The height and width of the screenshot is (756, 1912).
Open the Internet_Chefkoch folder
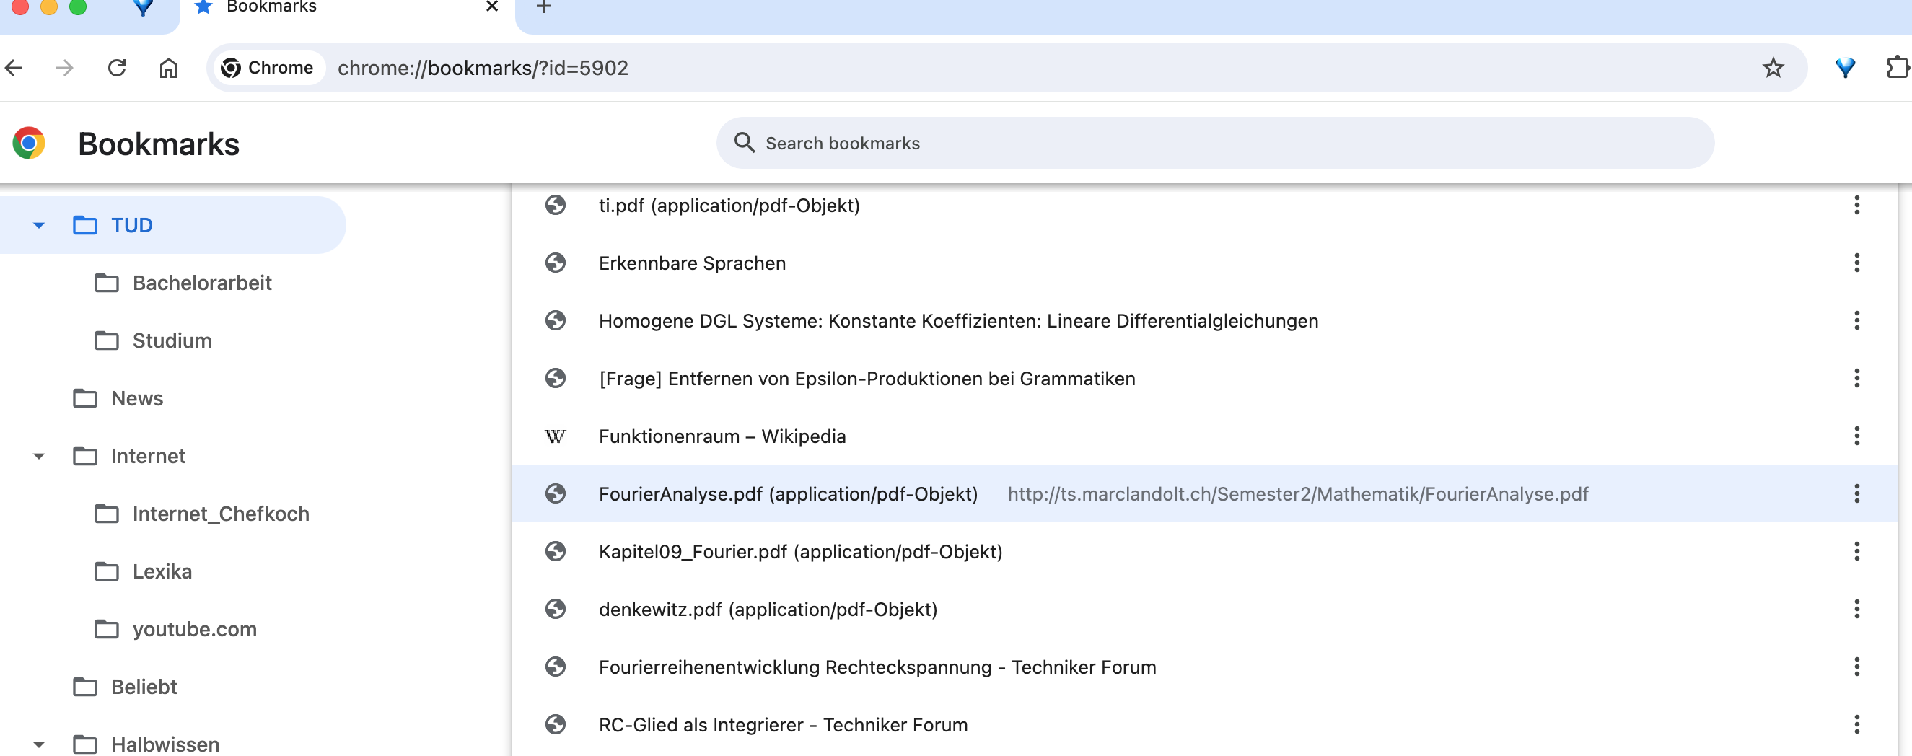point(221,514)
